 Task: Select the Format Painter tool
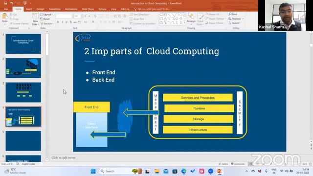(20, 23)
